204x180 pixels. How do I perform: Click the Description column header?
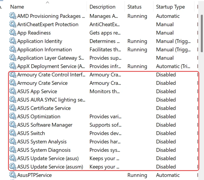(103, 7)
